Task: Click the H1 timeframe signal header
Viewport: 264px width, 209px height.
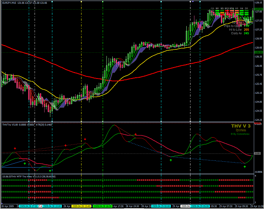Action: coord(237,8)
